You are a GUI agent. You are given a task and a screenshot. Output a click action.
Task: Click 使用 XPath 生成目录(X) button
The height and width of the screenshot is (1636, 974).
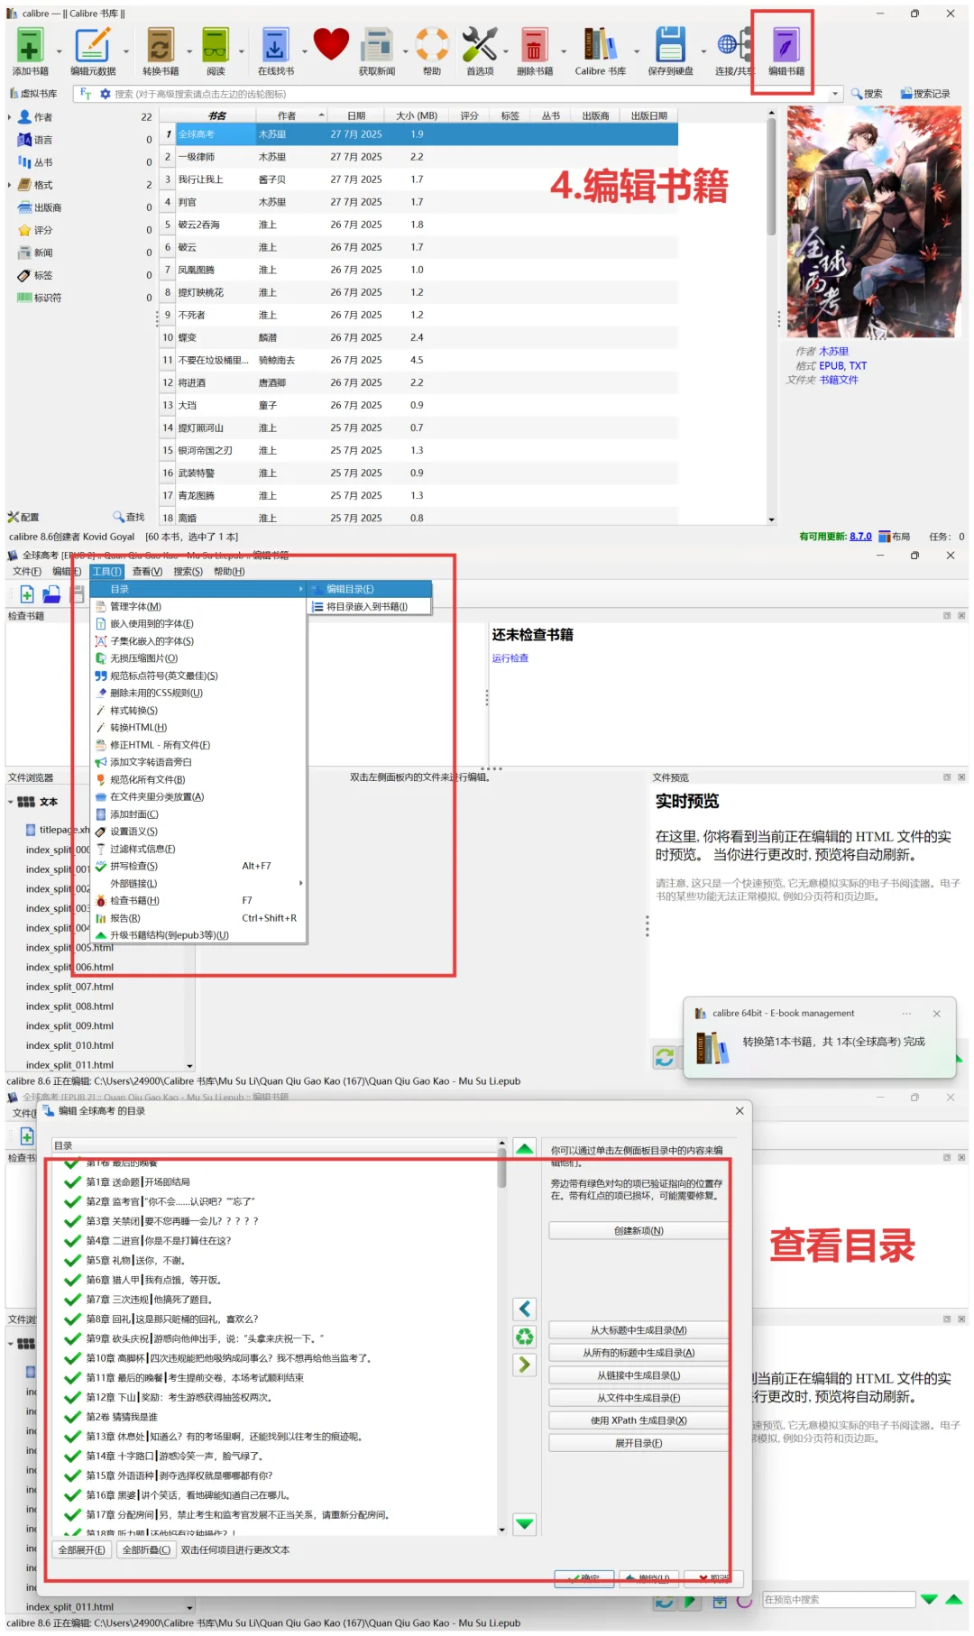639,1420
